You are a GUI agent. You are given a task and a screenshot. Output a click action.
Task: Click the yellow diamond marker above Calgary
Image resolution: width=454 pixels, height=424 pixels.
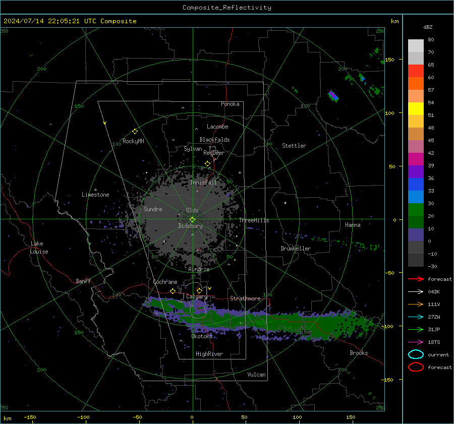[199, 290]
